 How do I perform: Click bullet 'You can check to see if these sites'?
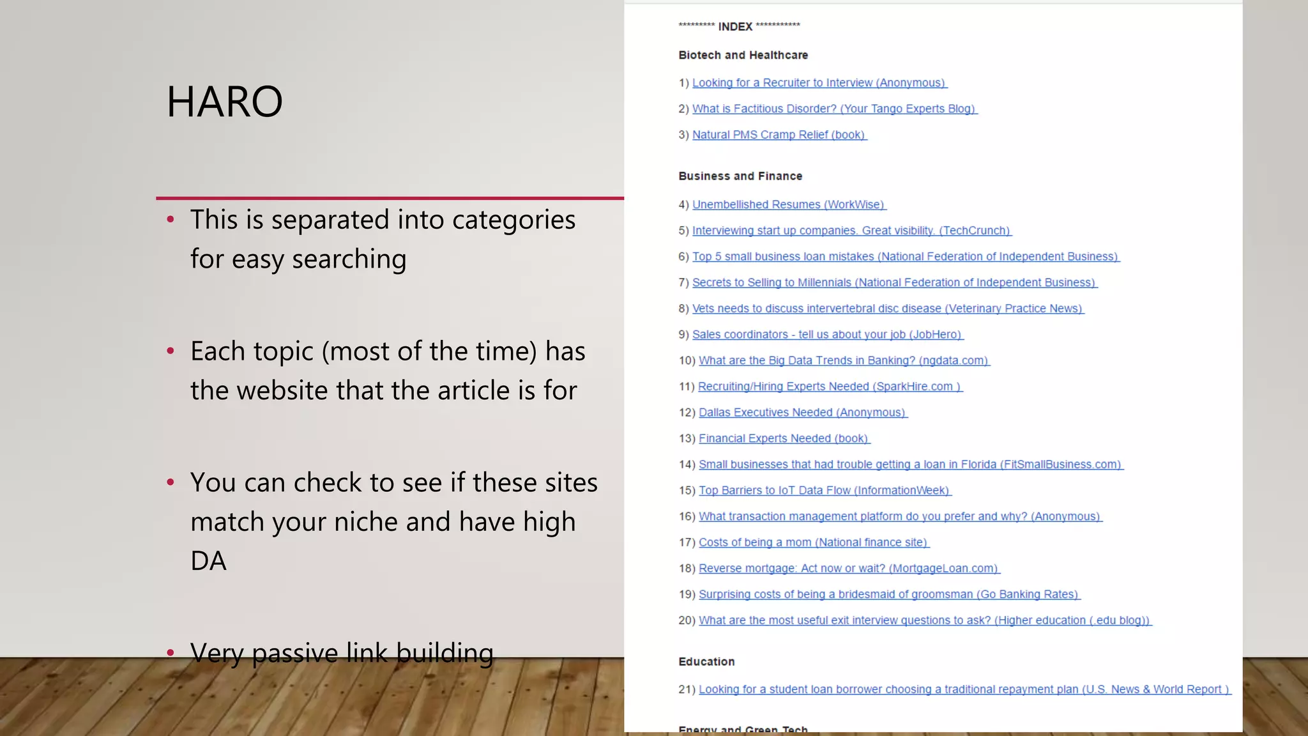394,521
